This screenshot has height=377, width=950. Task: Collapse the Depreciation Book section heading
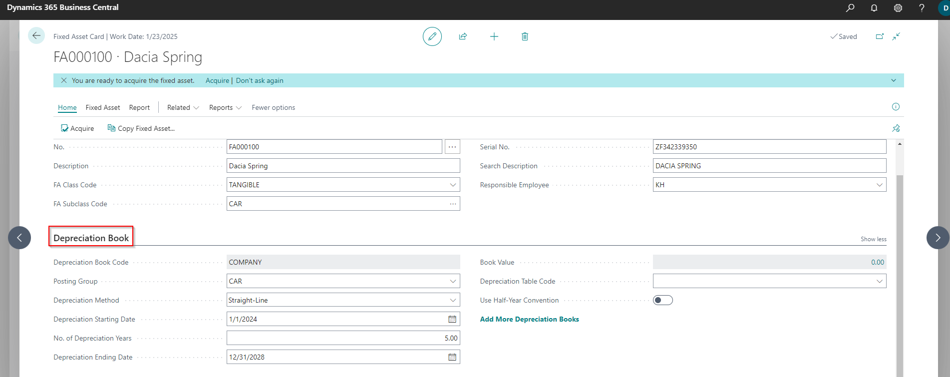point(91,238)
